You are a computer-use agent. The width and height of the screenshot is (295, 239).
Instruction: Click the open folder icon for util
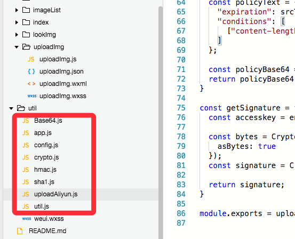21,108
